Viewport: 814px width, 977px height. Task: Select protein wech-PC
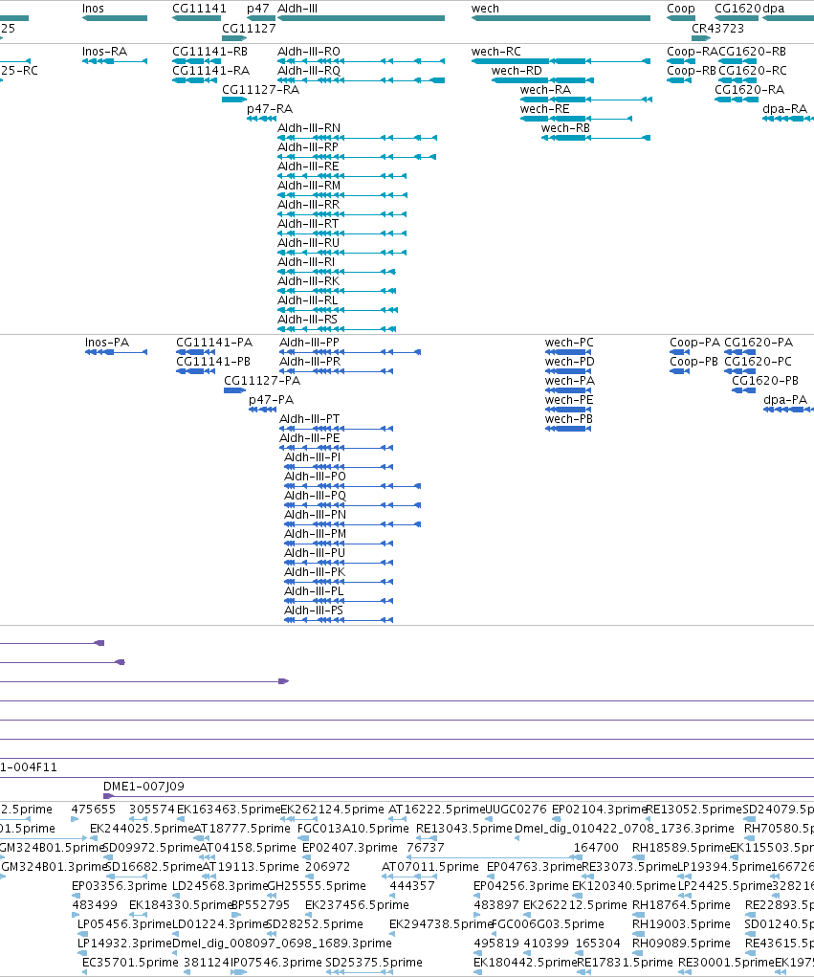[x=568, y=352]
